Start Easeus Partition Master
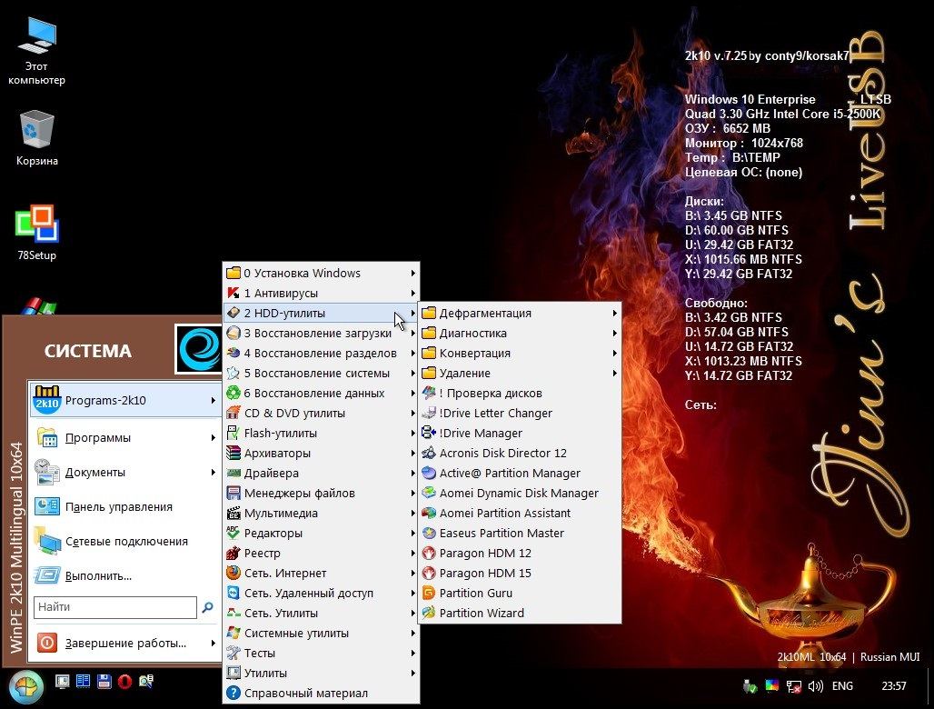 [x=502, y=533]
